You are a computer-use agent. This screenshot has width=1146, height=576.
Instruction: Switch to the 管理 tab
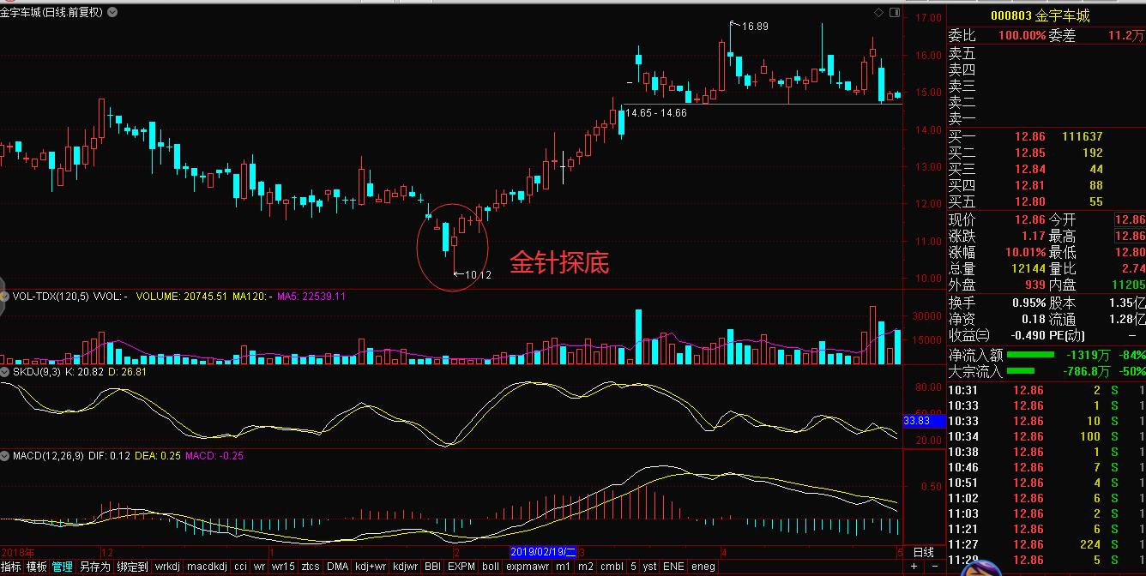point(62,567)
